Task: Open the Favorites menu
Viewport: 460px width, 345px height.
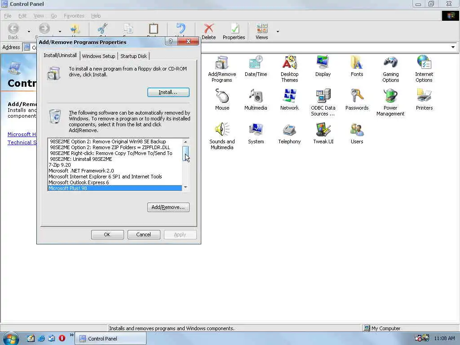Action: pyautogui.click(x=74, y=16)
